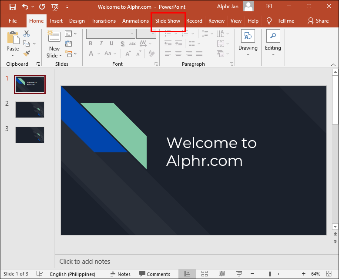Open the Comments pane
This screenshot has height=279, width=339.
click(154, 274)
